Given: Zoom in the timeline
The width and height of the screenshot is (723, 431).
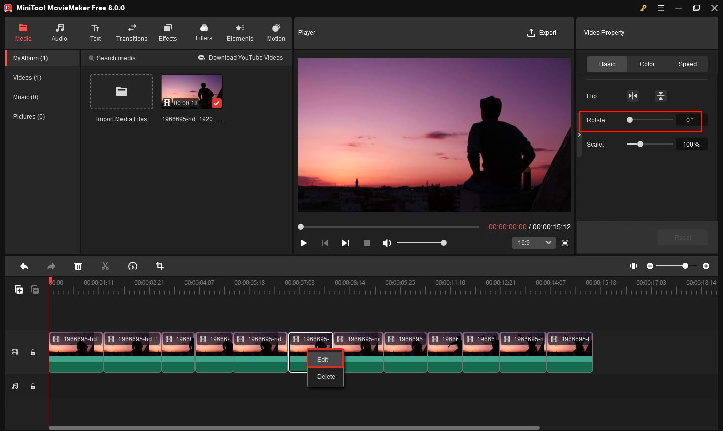Looking at the screenshot, I should pos(706,266).
